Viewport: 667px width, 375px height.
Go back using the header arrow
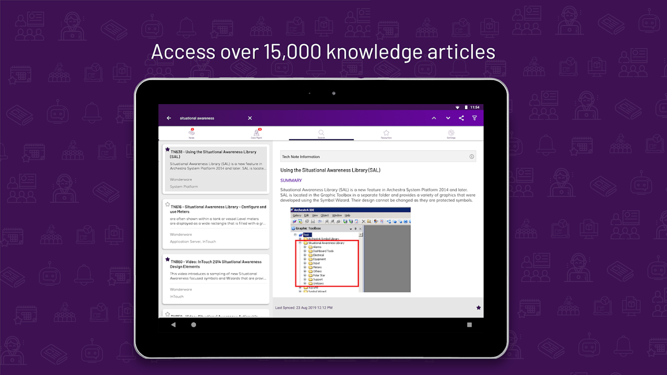point(169,118)
